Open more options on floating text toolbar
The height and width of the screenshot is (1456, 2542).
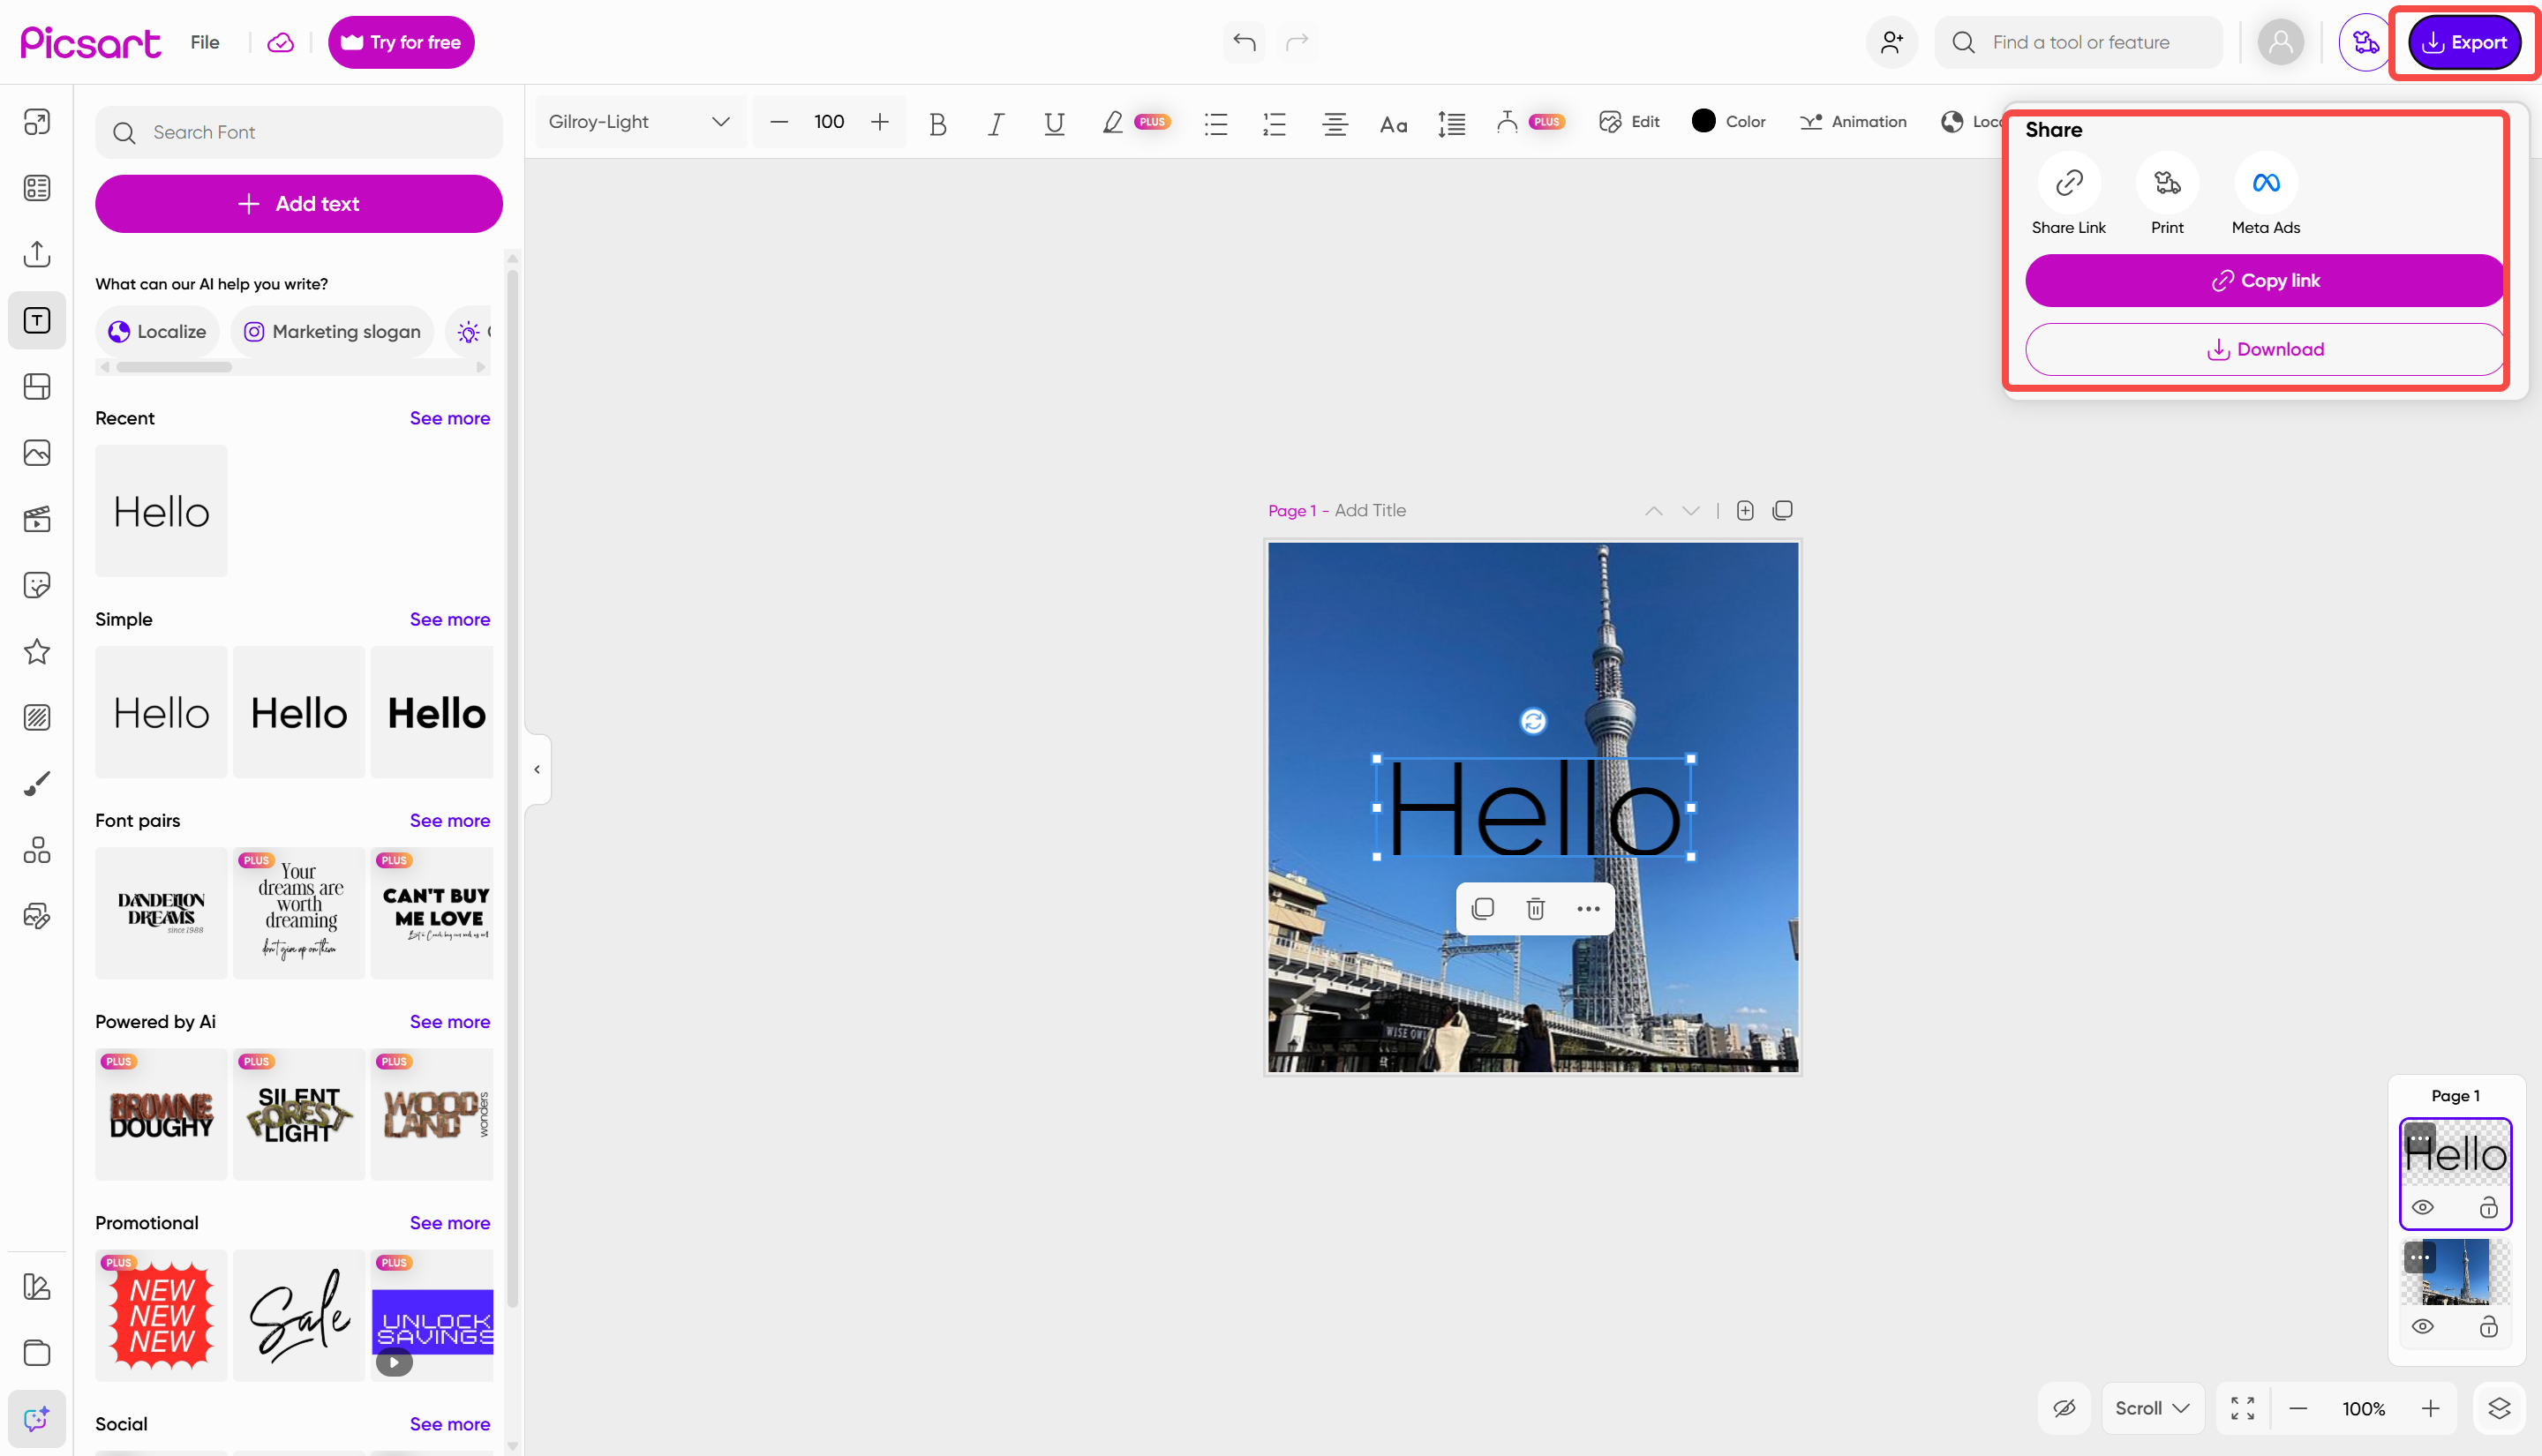[x=1588, y=908]
